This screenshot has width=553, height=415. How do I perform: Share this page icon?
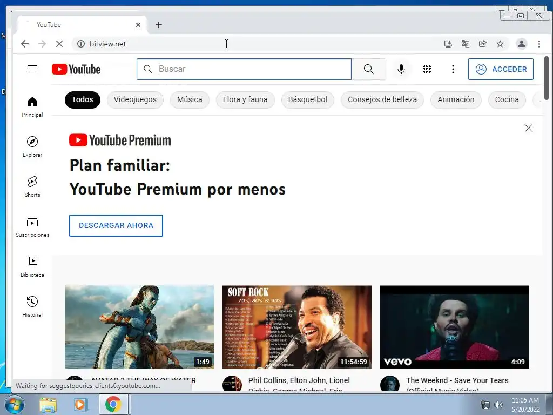482,44
